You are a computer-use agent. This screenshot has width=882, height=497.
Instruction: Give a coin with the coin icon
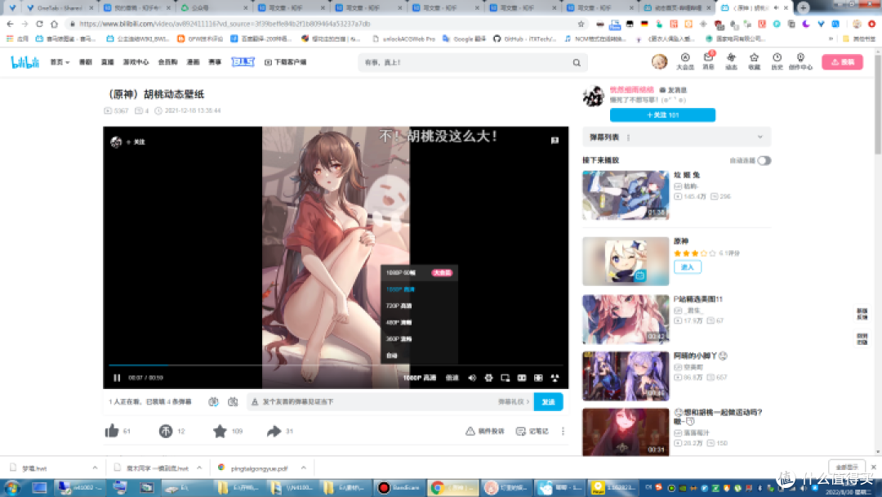click(x=165, y=431)
